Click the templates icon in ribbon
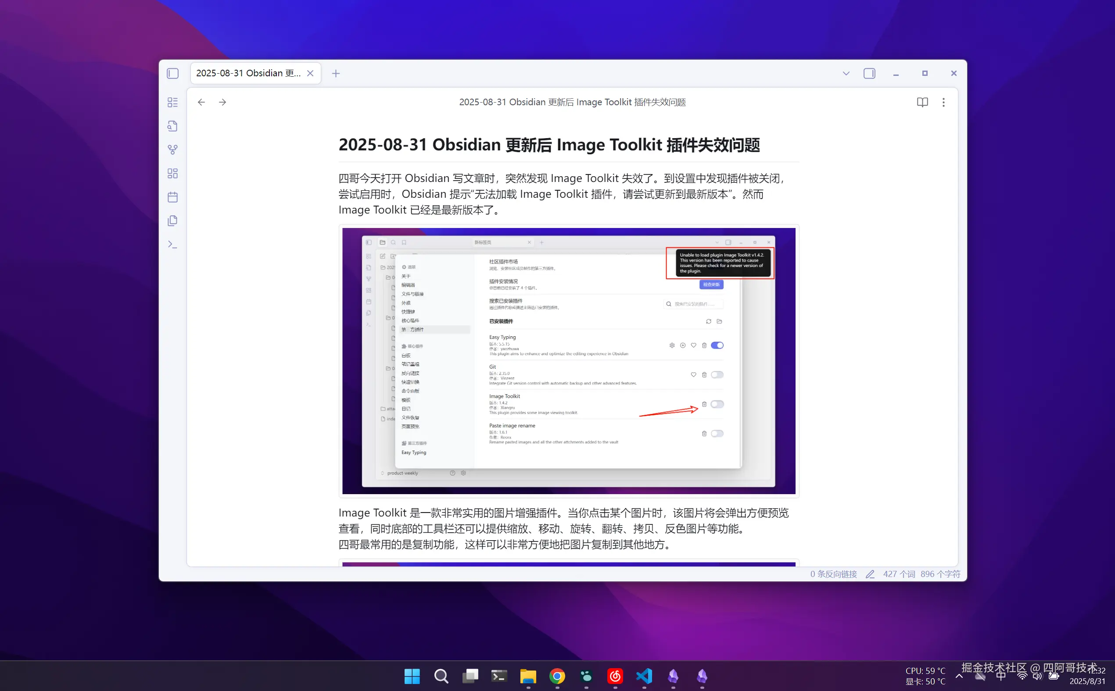This screenshot has width=1115, height=691. [x=172, y=221]
